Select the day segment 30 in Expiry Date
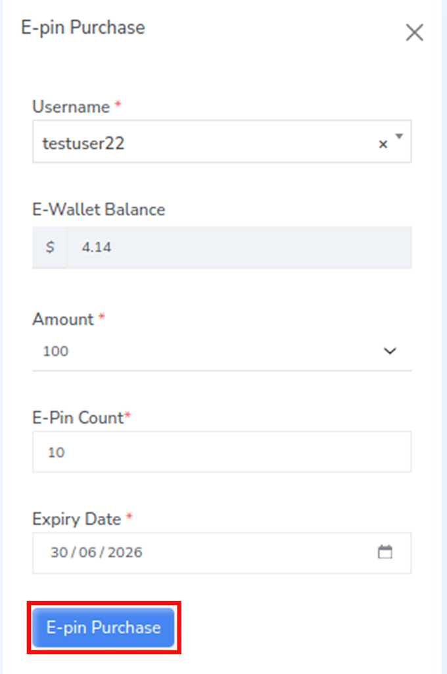 pos(59,552)
